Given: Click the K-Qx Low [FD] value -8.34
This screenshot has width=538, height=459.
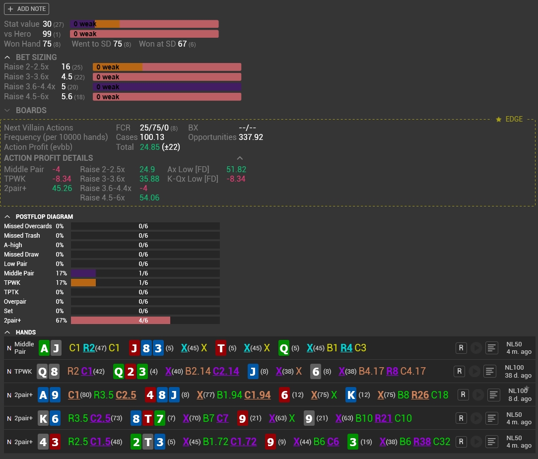Looking at the screenshot, I should point(236,179).
